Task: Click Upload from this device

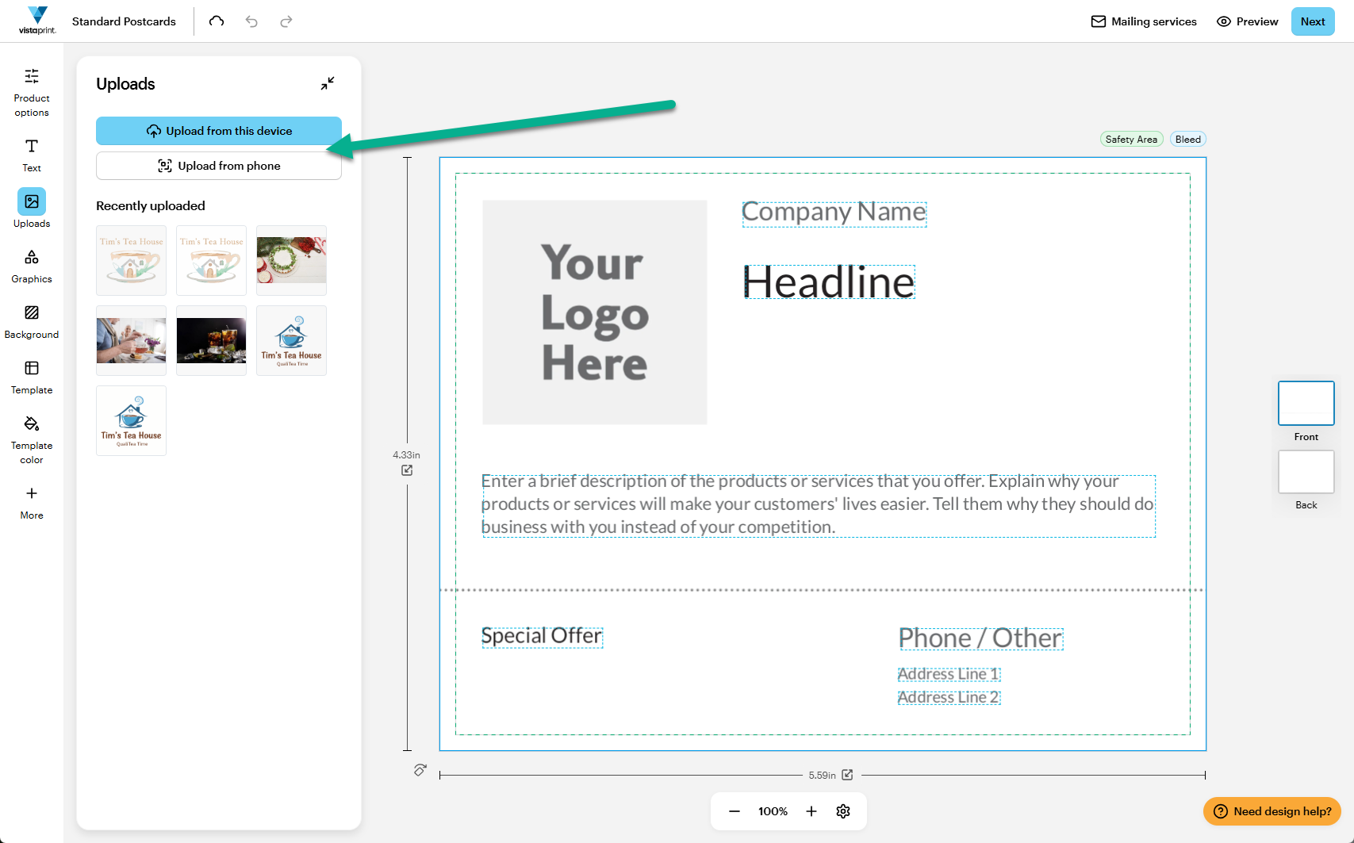Action: (x=219, y=131)
